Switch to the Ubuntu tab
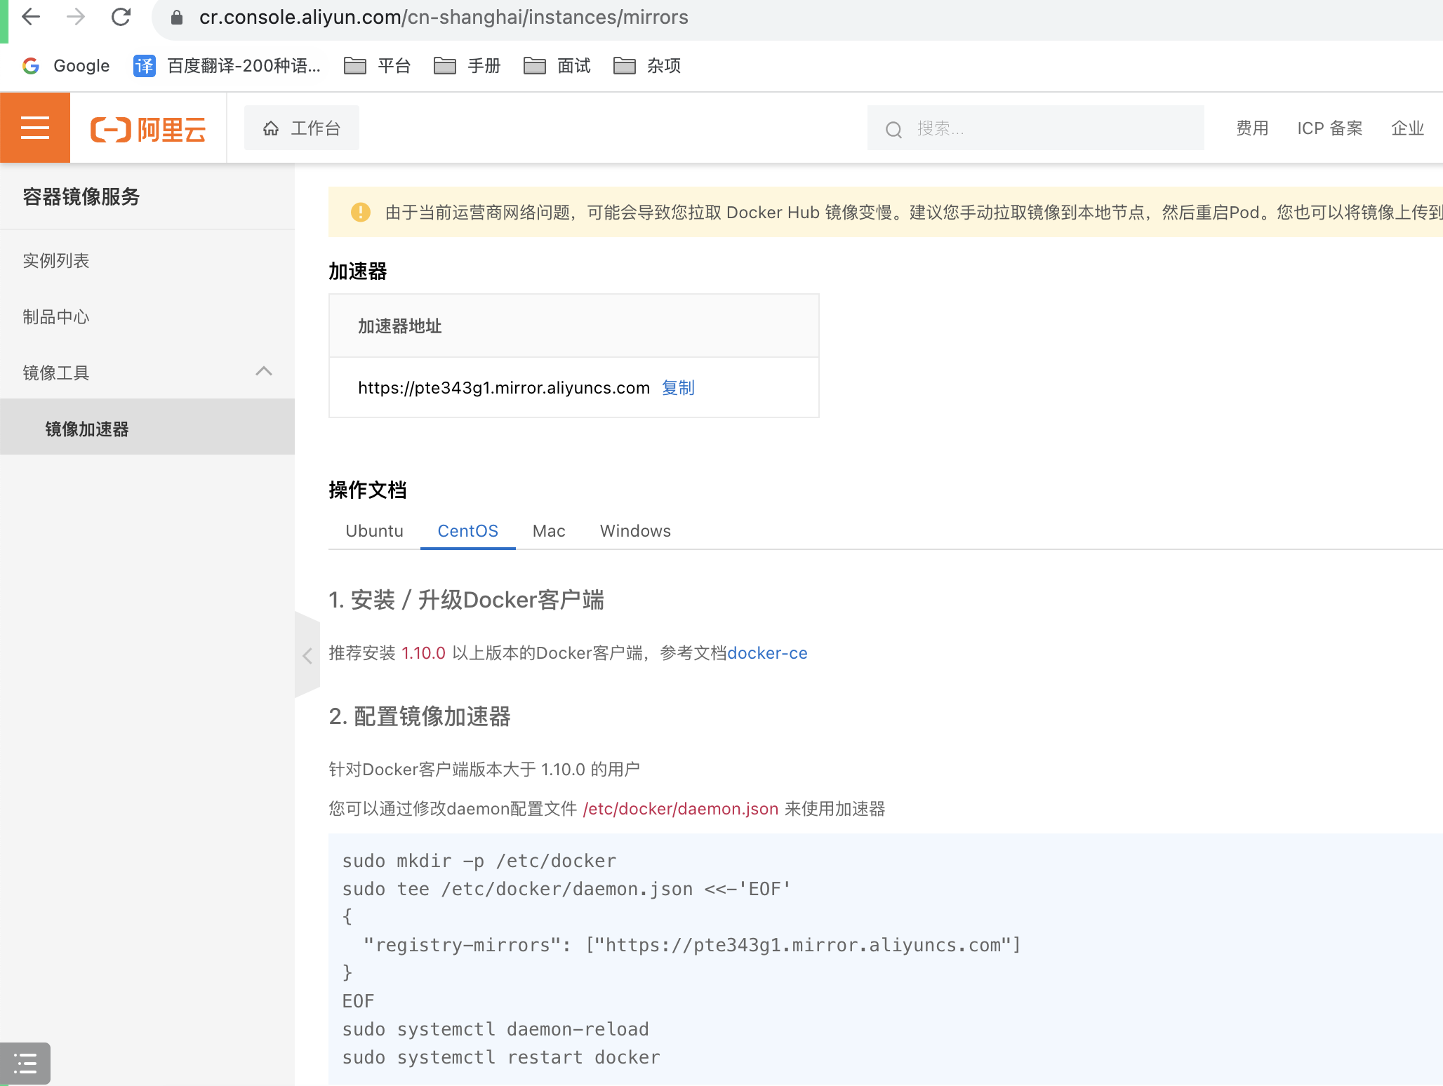Screen dimensions: 1443x1086 (x=374, y=531)
